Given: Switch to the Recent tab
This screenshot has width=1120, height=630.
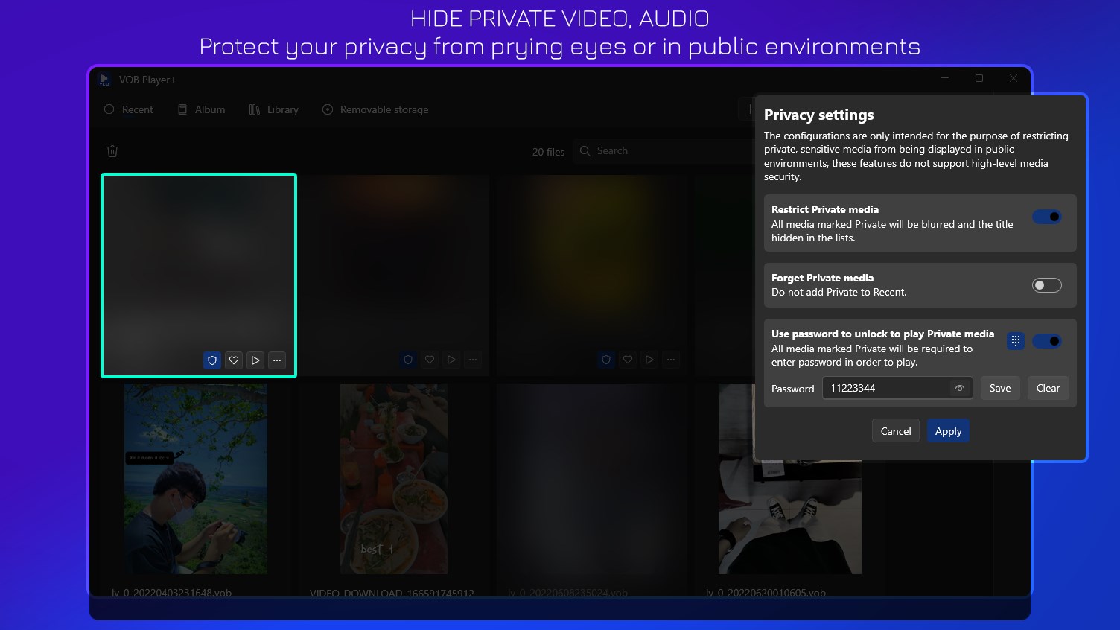Looking at the screenshot, I should click(128, 109).
